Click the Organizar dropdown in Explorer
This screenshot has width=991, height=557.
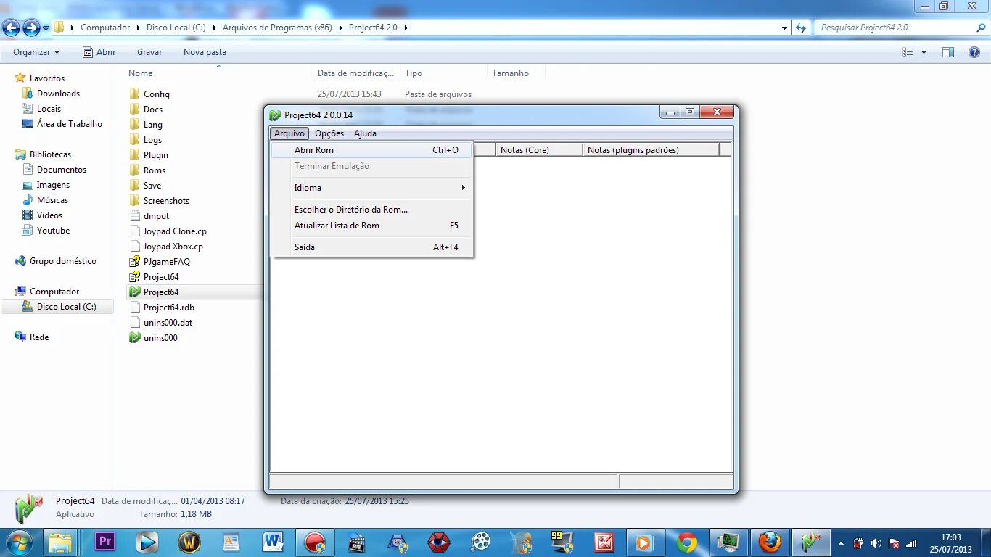tap(36, 52)
